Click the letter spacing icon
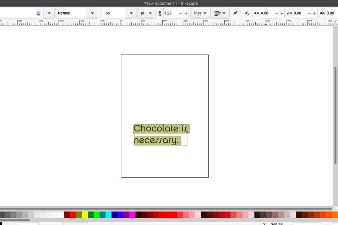The image size is (338, 225). pos(256,13)
